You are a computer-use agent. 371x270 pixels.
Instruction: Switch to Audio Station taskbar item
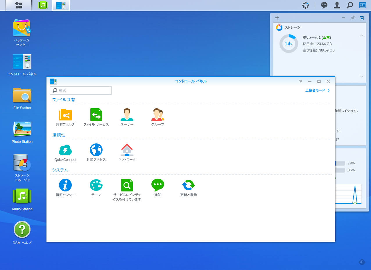[43, 5]
